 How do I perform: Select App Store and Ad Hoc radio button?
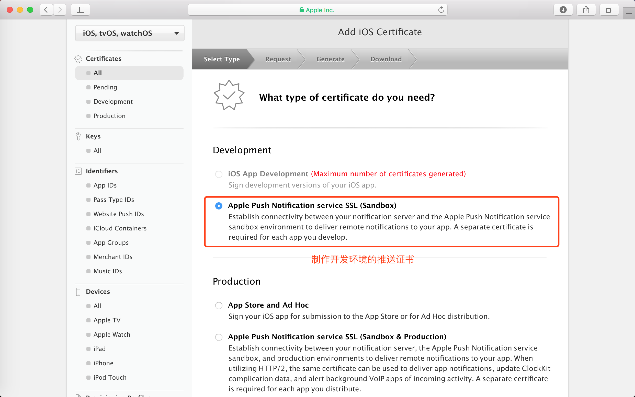coord(219,305)
